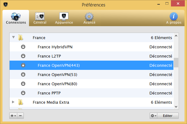Open the Connexions tab
Image resolution: width=187 pixels, height=124 pixels.
click(16, 18)
